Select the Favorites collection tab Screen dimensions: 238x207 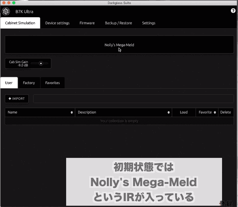[53, 83]
